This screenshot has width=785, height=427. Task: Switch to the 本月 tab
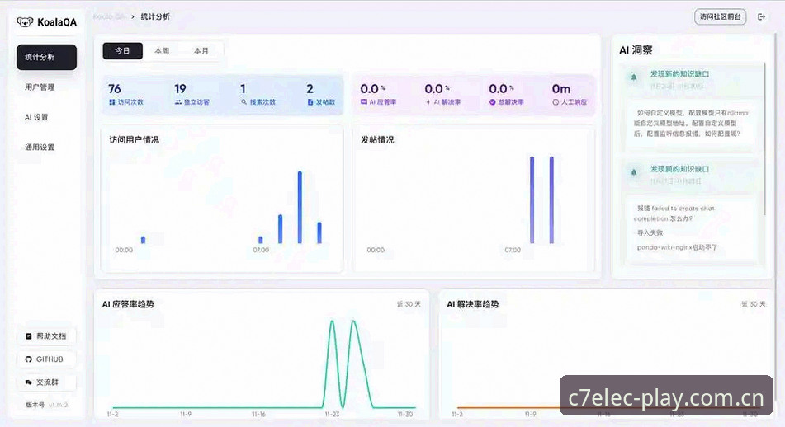tap(201, 50)
